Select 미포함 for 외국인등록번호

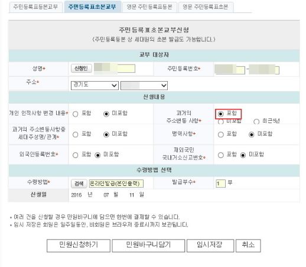point(97,155)
